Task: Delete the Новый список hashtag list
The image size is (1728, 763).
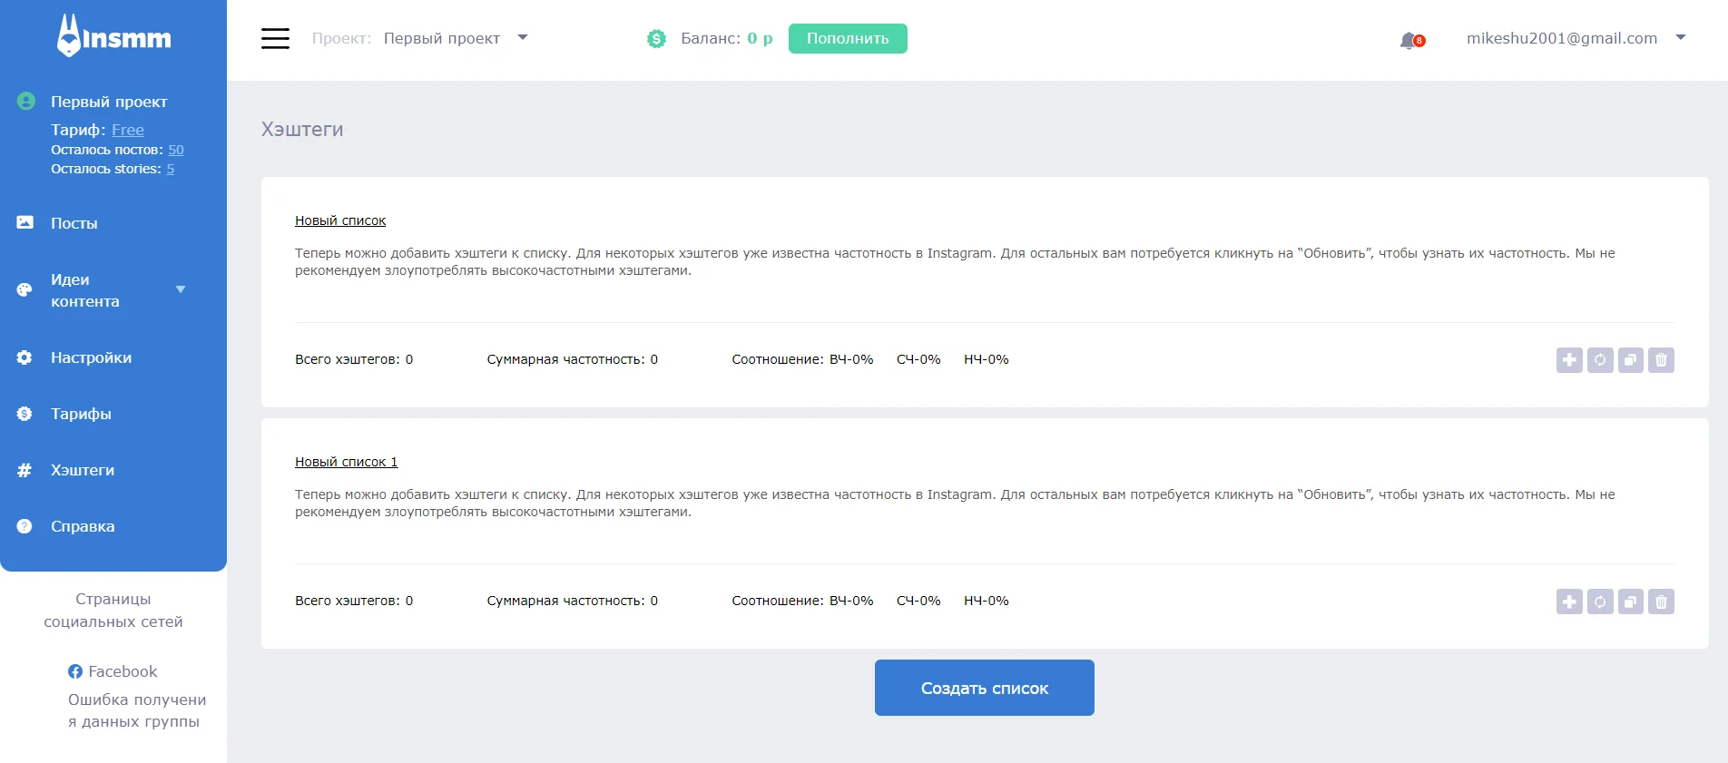Action: coord(1661,360)
